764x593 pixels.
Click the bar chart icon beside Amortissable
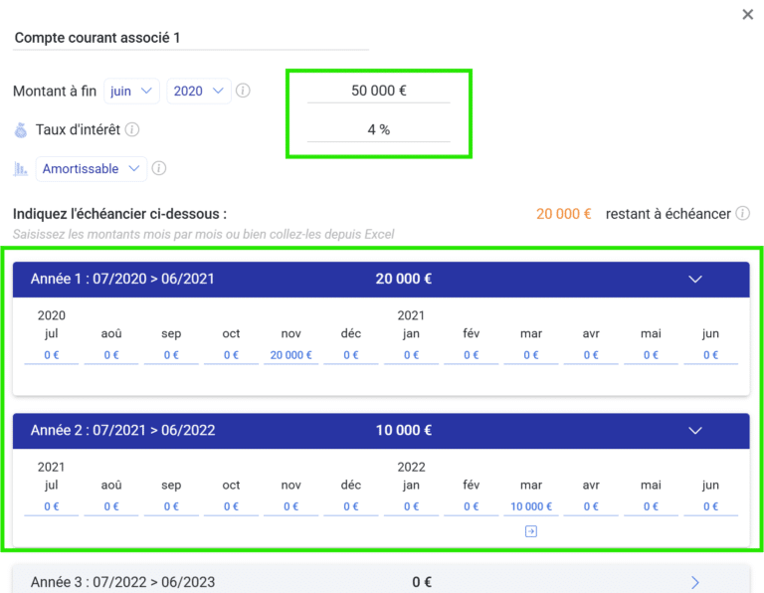tap(21, 169)
